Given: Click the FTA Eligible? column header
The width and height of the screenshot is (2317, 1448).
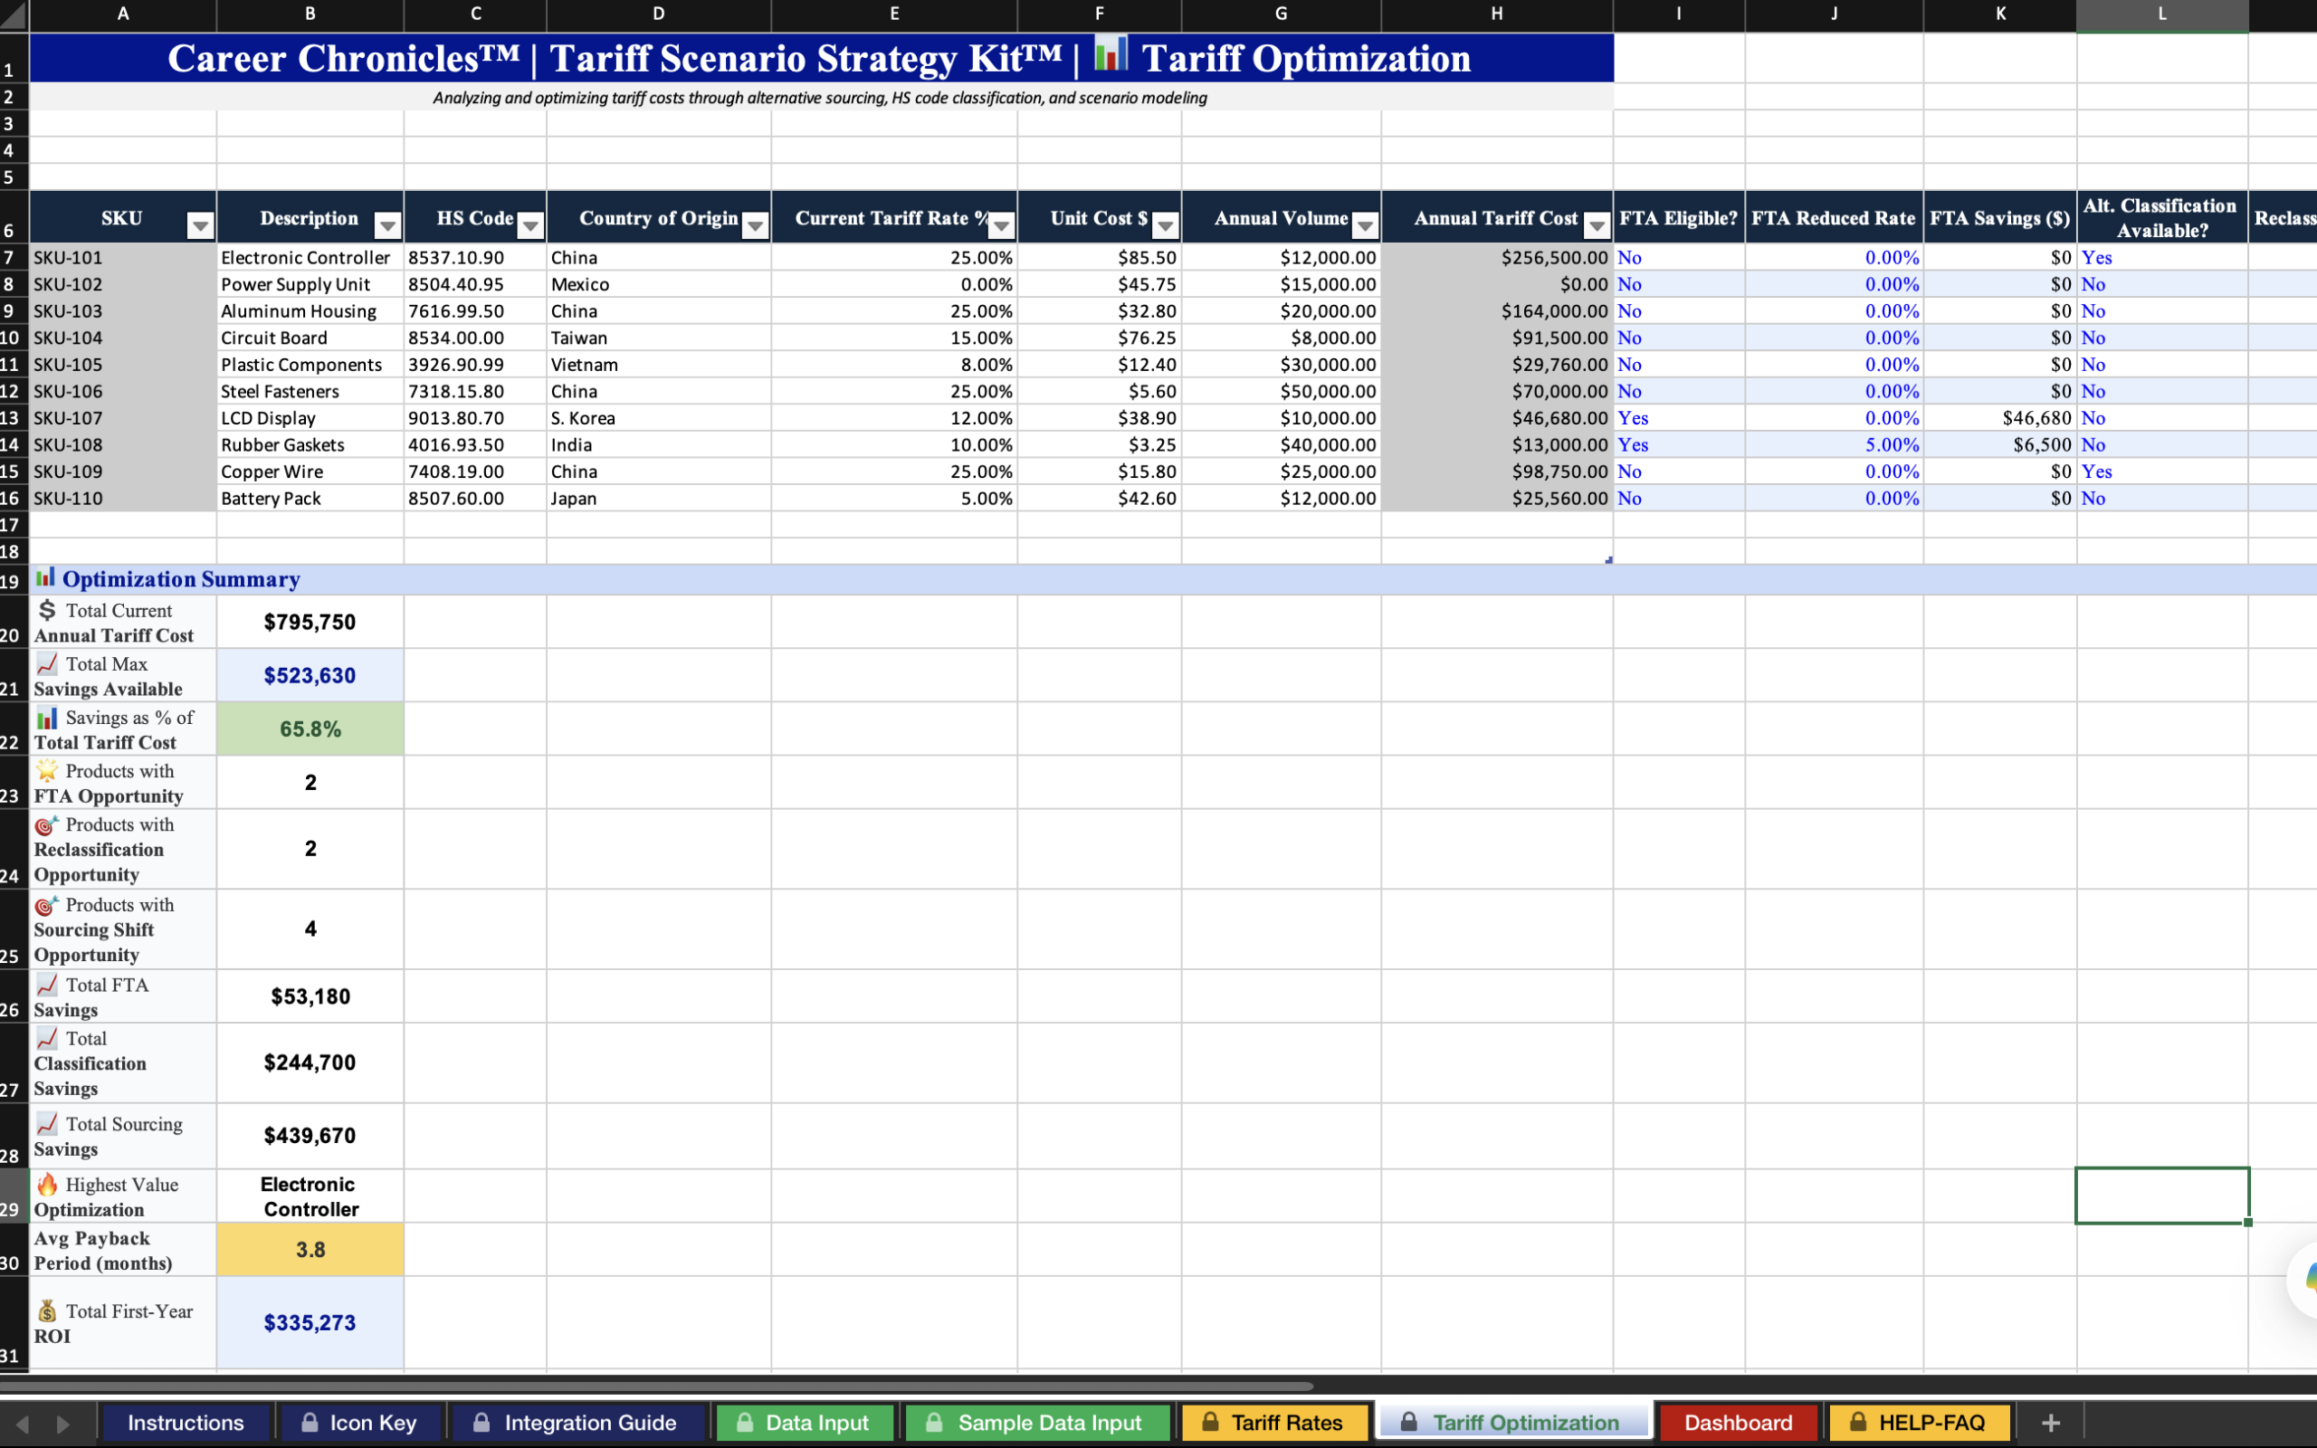Looking at the screenshot, I should (1678, 217).
